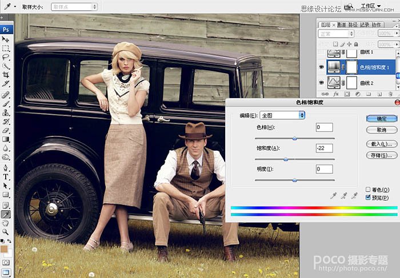The width and height of the screenshot is (400, 278).
Task: Select the Blur tool
Action: 5,148
